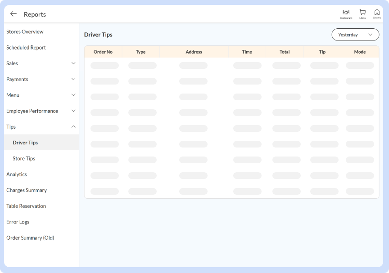Open the Yesterday date filter dropdown
The image size is (389, 273).
[x=355, y=34]
